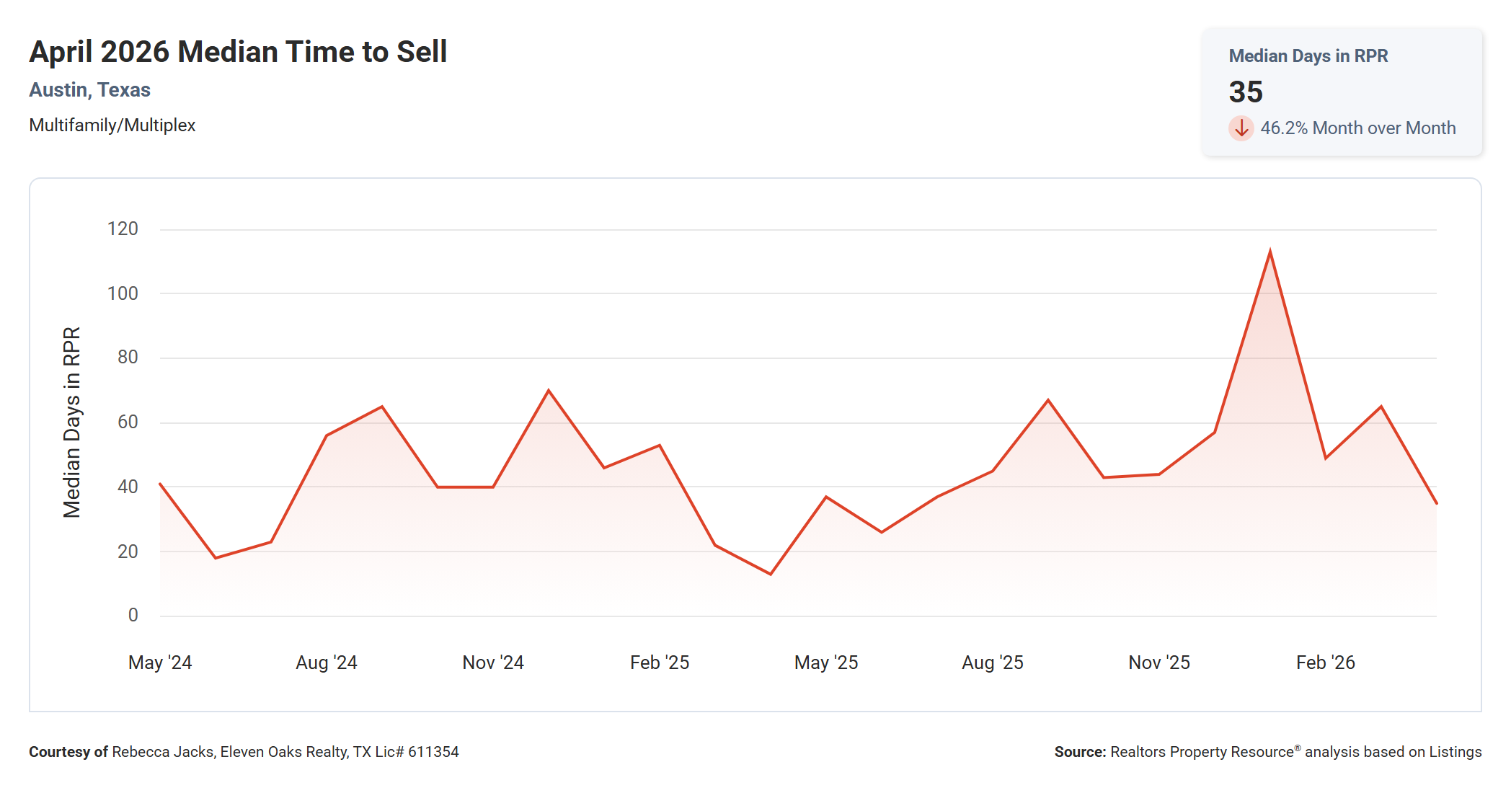Click the line peak at Dec '24
Viewport: 1511px width, 793px height.
549,391
